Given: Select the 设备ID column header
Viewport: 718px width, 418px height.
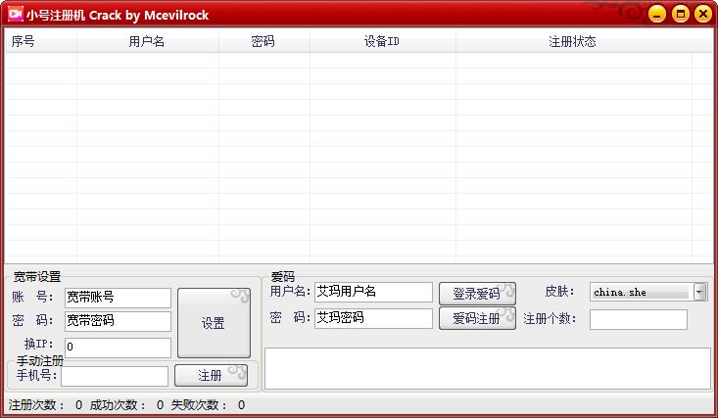Looking at the screenshot, I should tap(381, 41).
